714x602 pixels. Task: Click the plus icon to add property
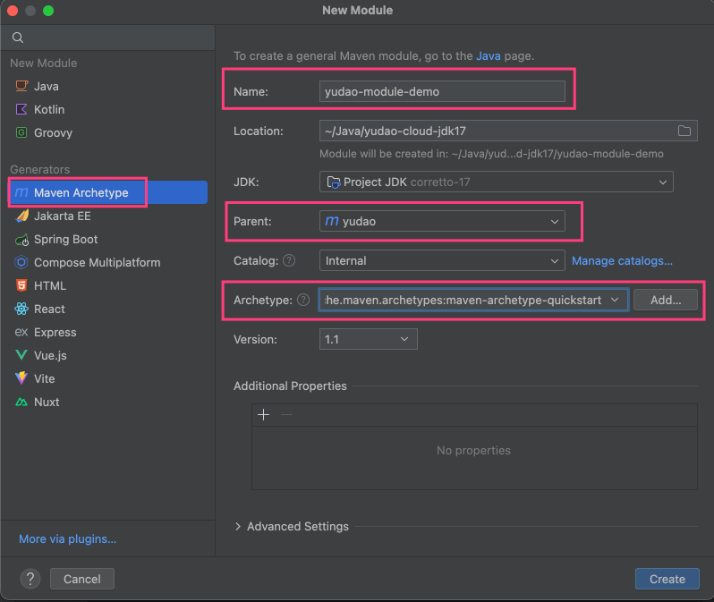[263, 414]
